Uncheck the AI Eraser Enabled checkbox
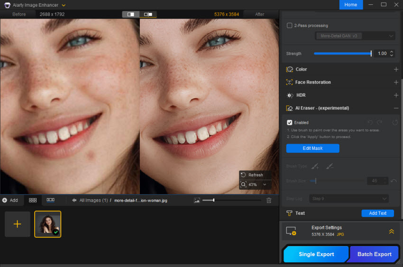Image resolution: width=403 pixels, height=267 pixels. click(x=289, y=122)
